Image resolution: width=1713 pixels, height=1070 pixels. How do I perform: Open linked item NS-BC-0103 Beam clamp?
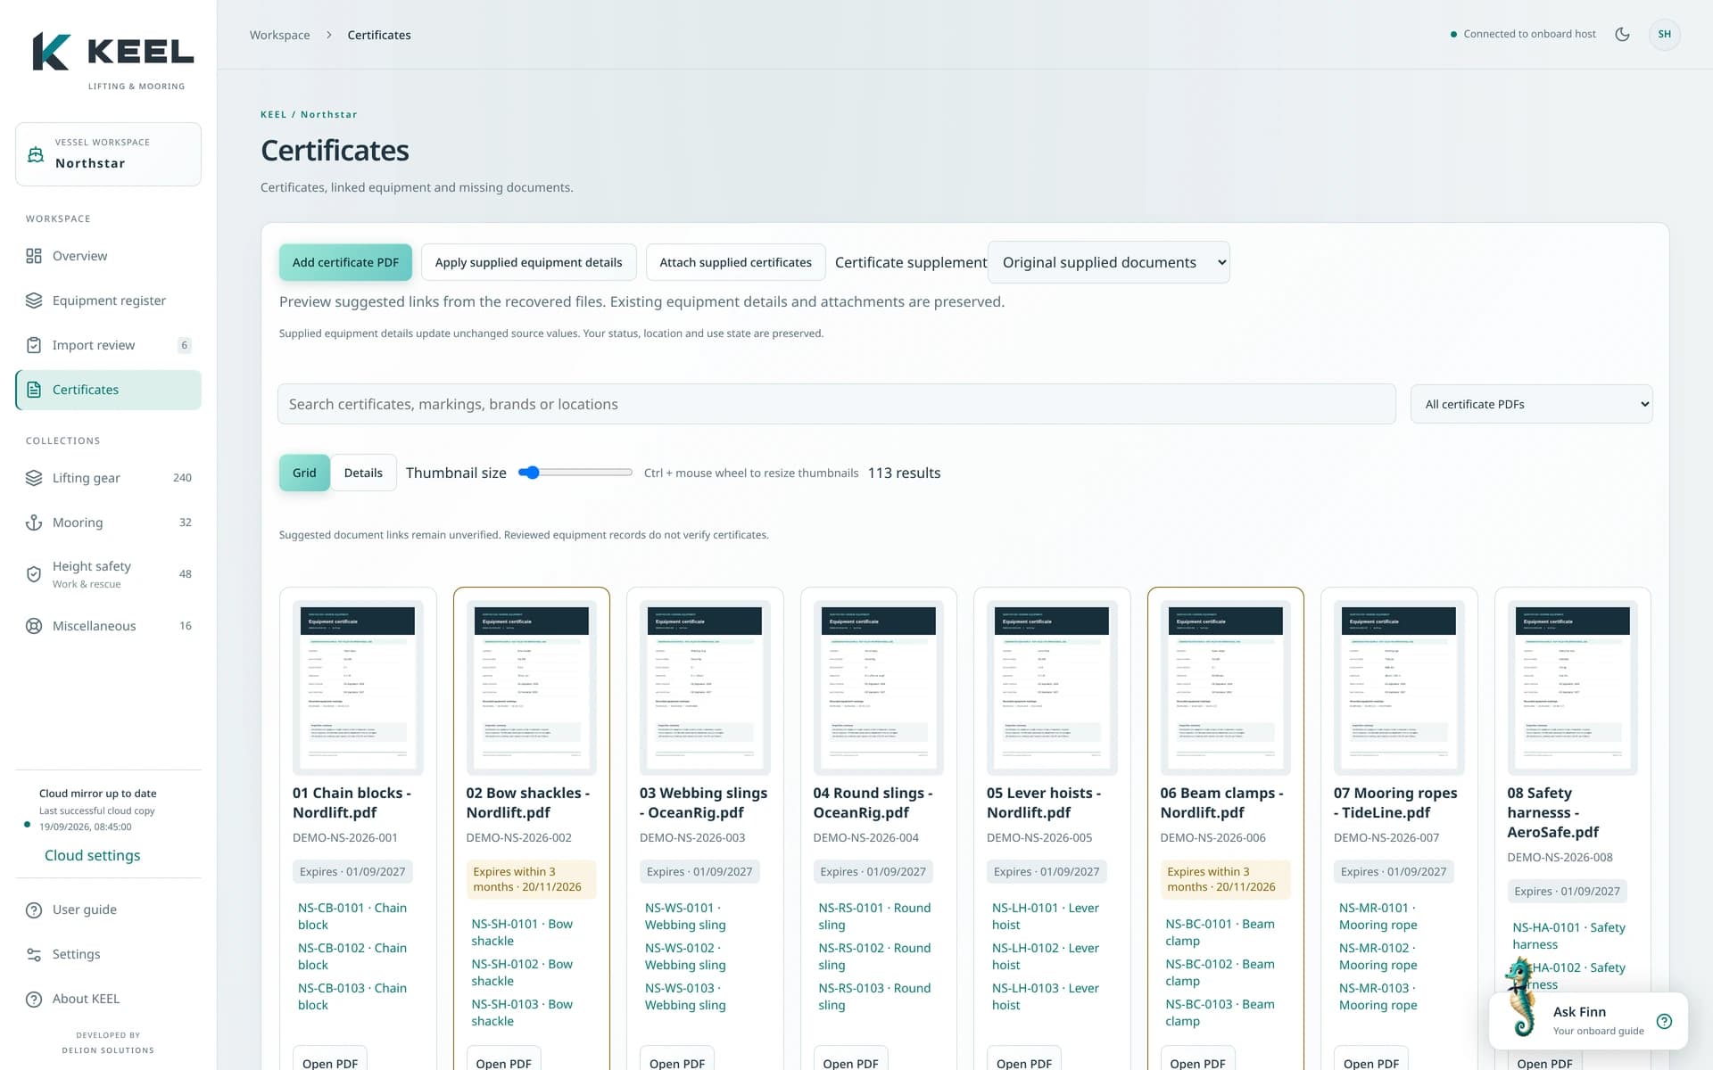[x=1220, y=1012]
